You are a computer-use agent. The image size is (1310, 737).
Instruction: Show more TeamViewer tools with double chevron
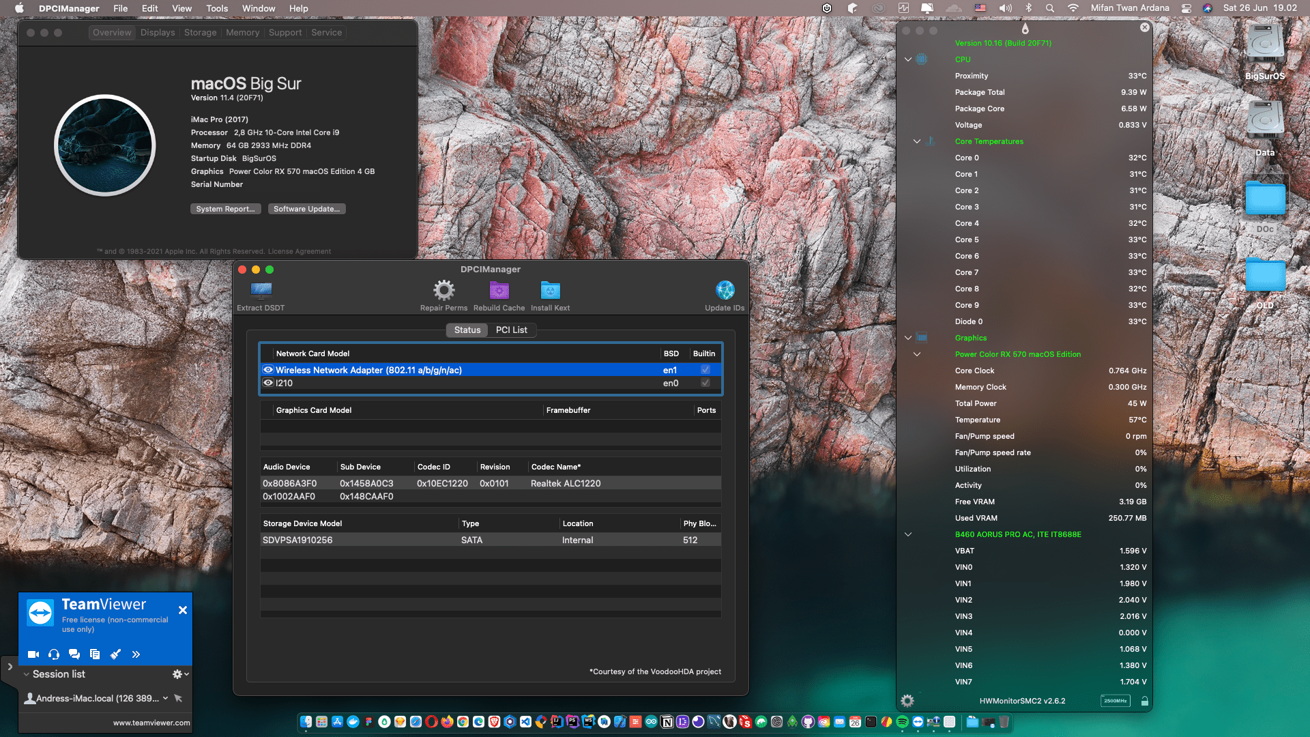(136, 654)
